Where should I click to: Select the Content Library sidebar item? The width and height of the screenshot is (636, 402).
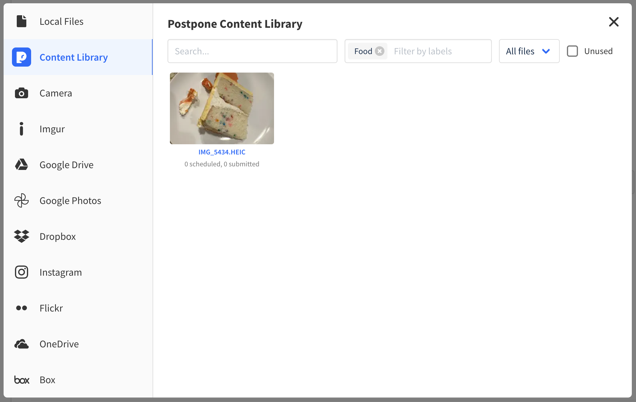click(x=74, y=57)
